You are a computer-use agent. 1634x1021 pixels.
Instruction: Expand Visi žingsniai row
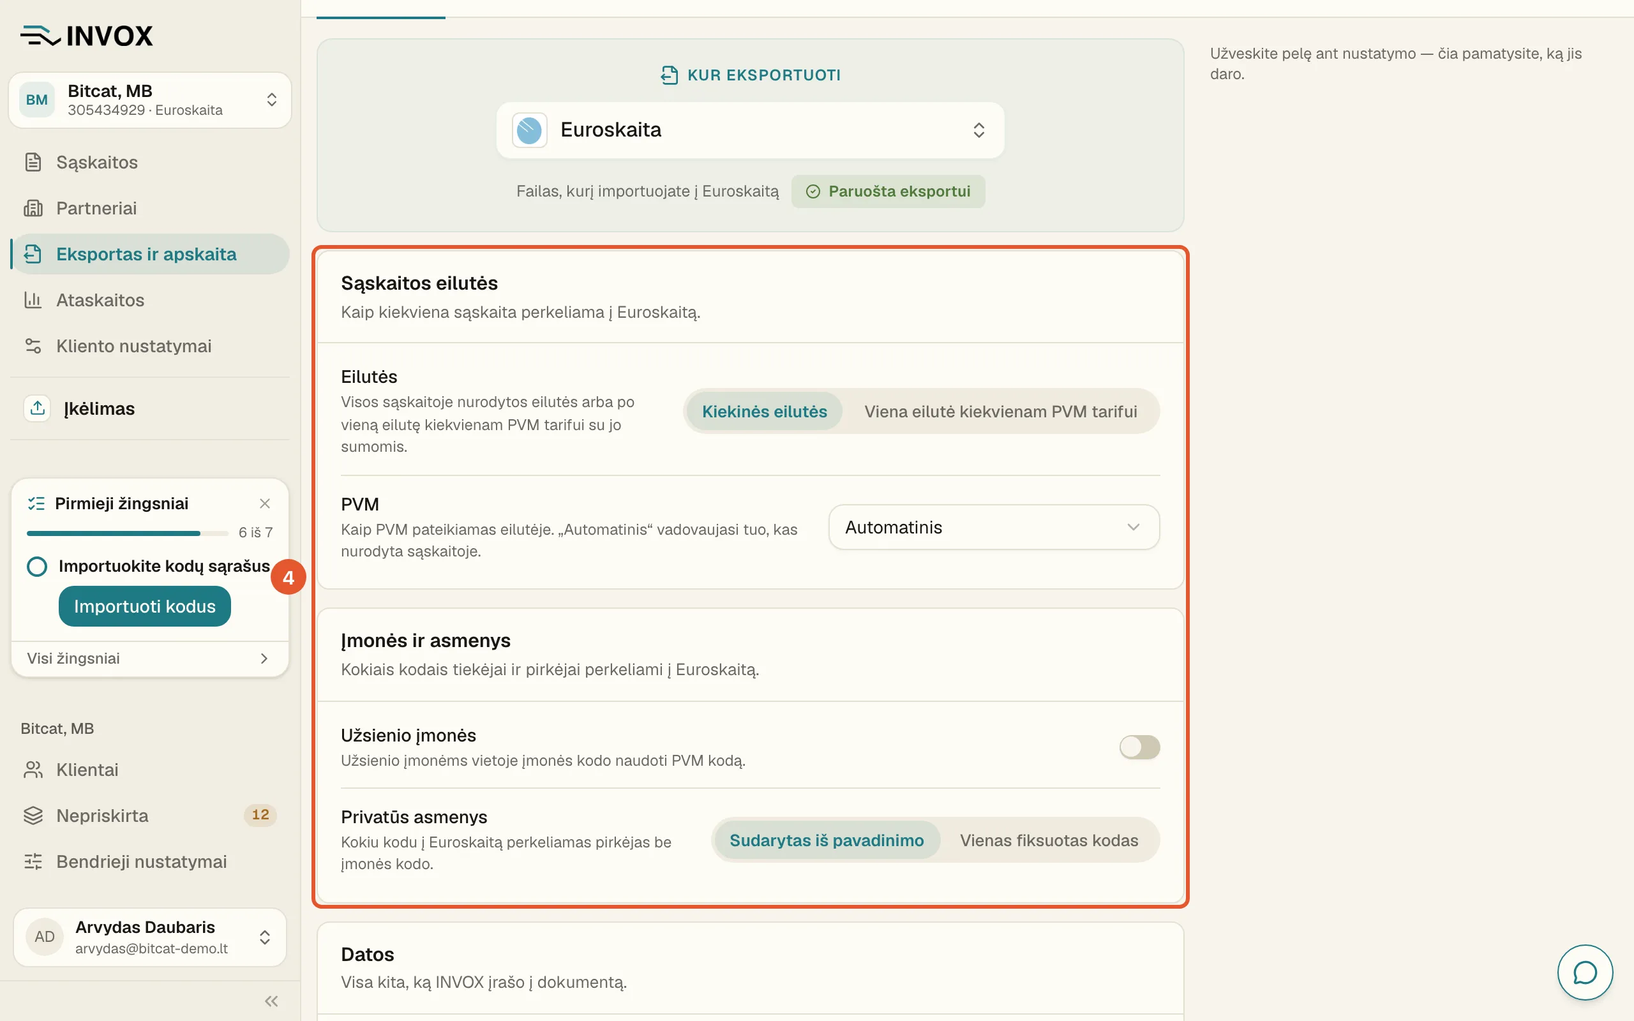(150, 658)
